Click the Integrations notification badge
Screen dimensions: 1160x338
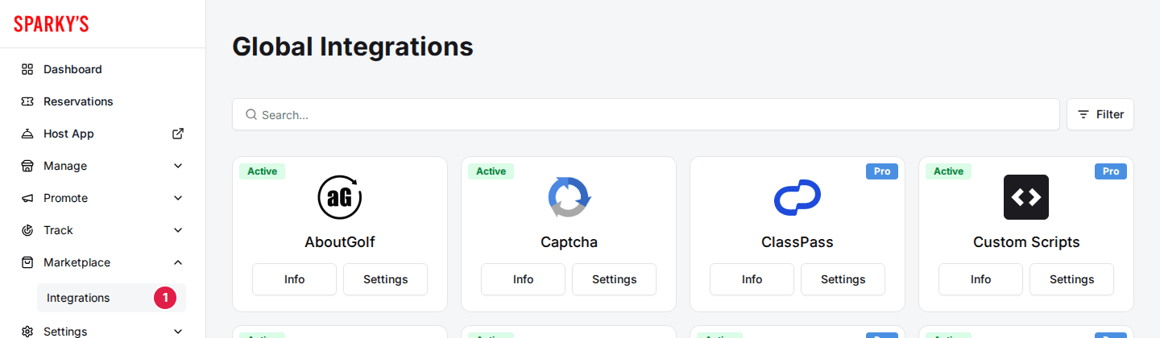coord(165,298)
